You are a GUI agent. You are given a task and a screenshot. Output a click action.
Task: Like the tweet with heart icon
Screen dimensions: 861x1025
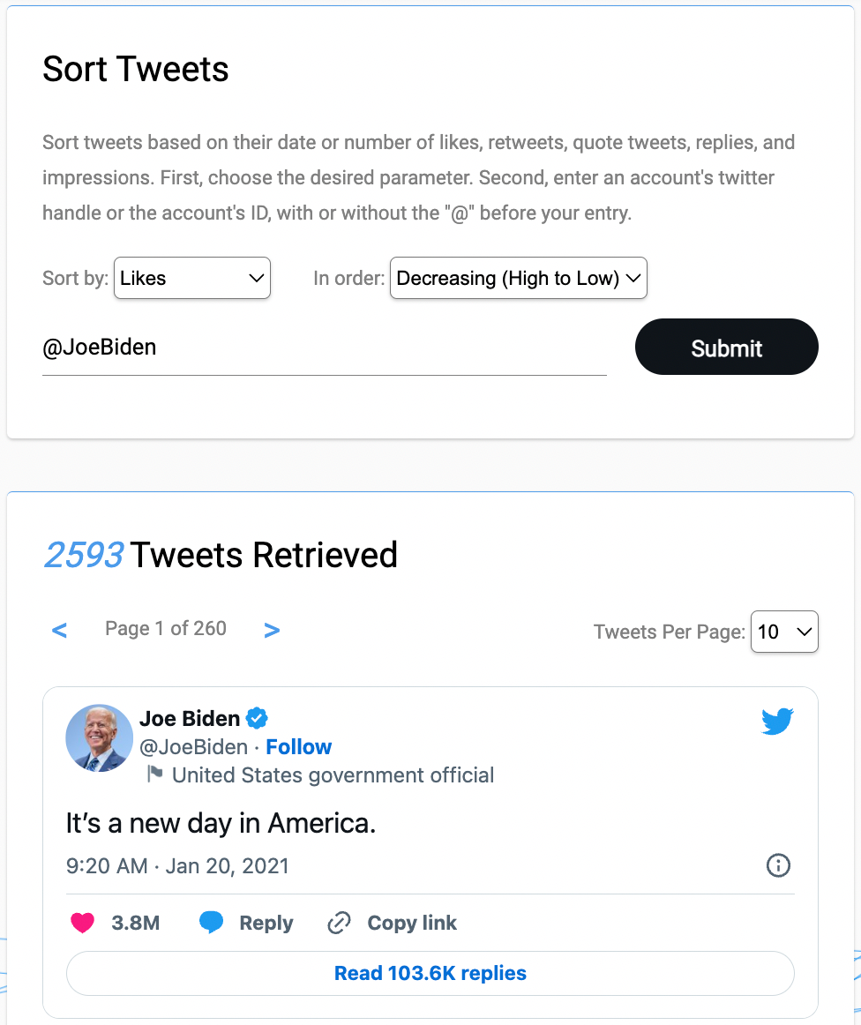click(82, 924)
